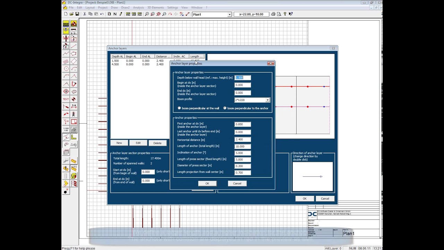Click the Edit button in Anchor layers
This screenshot has width=444, height=250.
click(138, 143)
